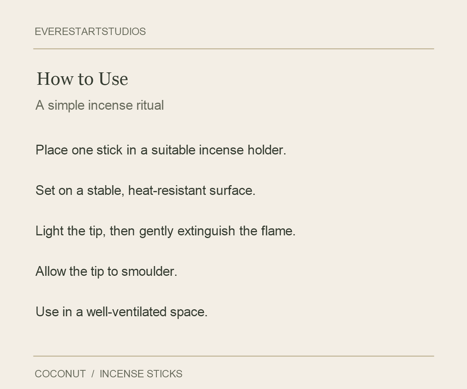
Task: Click the word 'heat-resistant' in step two
Action: point(167,191)
